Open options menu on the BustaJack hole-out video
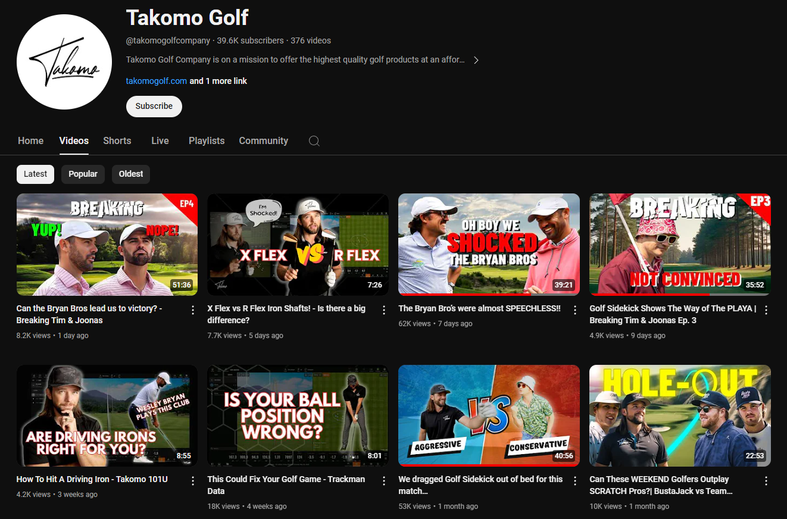The height and width of the screenshot is (519, 787). point(766,480)
